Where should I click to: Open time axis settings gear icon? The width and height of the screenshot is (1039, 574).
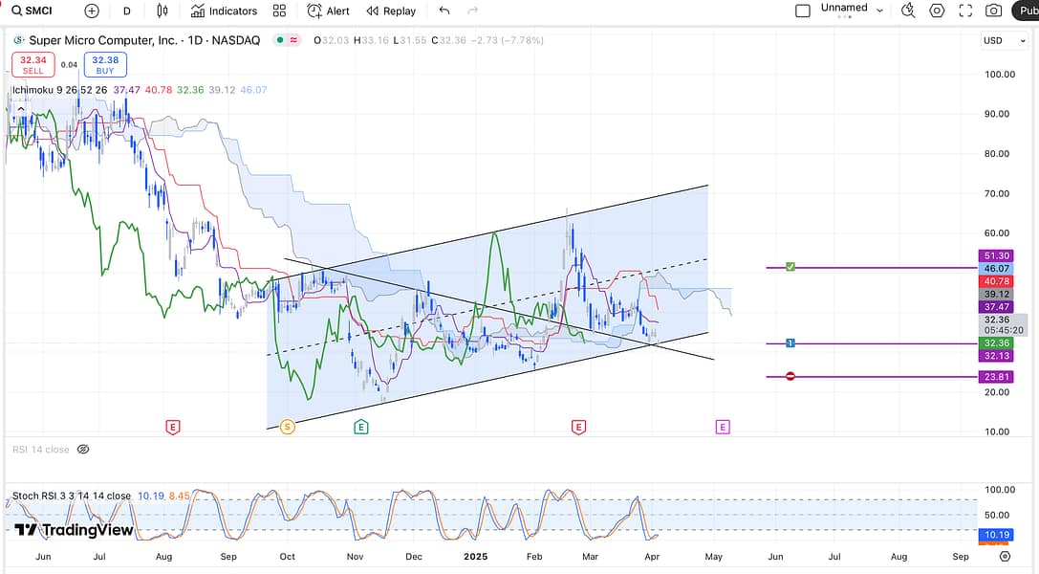(1005, 556)
